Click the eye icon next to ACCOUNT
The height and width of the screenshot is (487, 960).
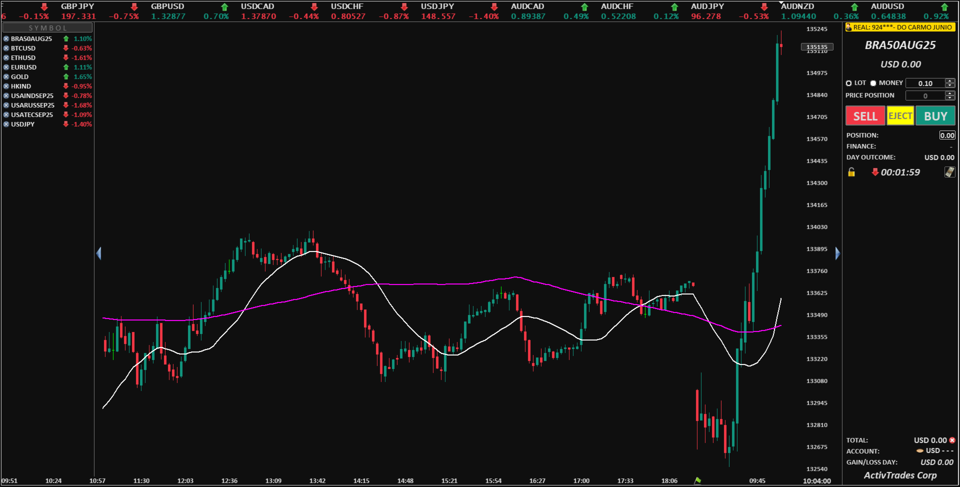pyautogui.click(x=919, y=450)
